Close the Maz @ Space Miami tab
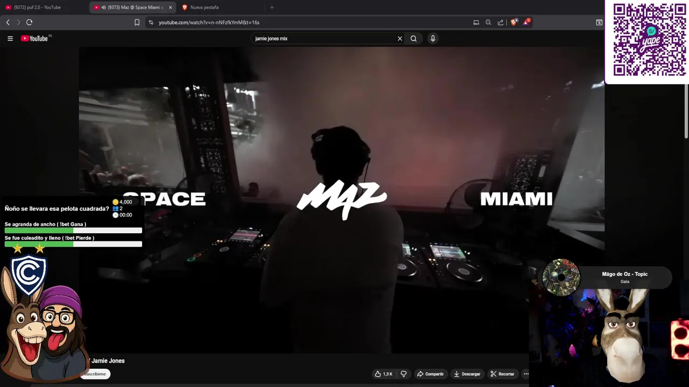This screenshot has width=689, height=387. tap(170, 8)
